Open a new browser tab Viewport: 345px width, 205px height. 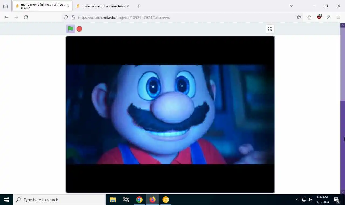pyautogui.click(x=139, y=6)
